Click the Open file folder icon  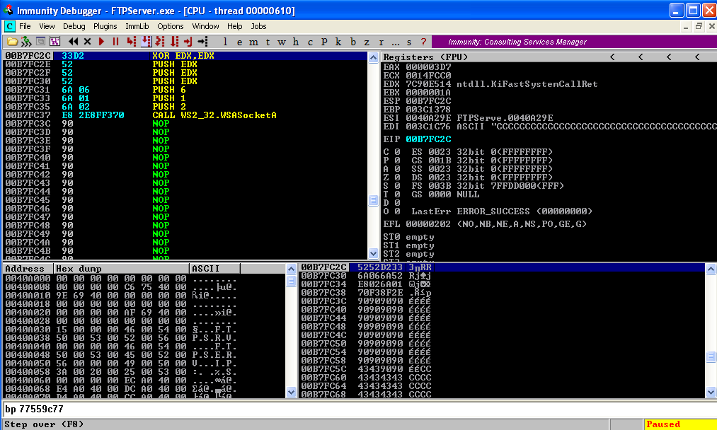[12, 42]
